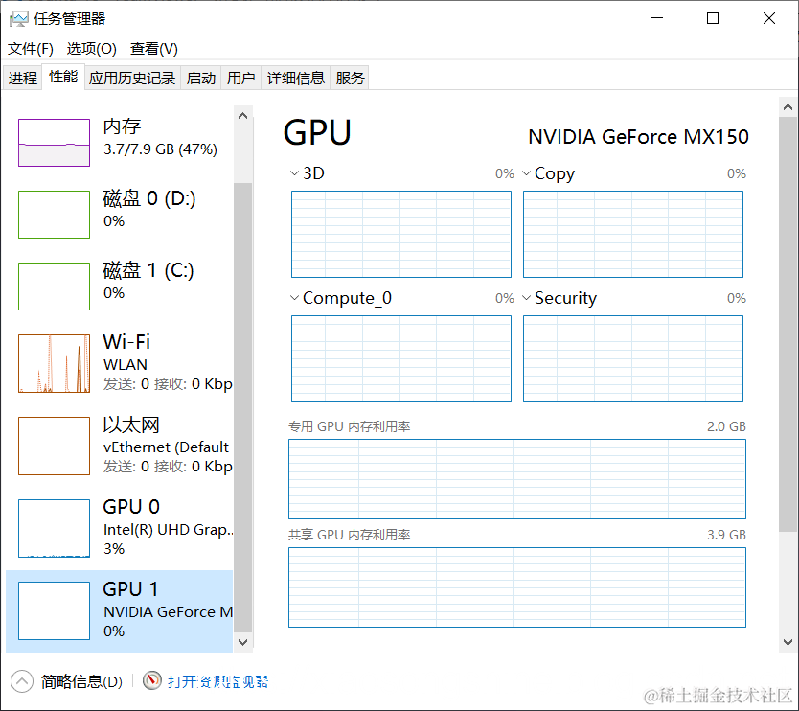Click the 3D engine usage graph
The width and height of the screenshot is (799, 711).
tap(401, 235)
